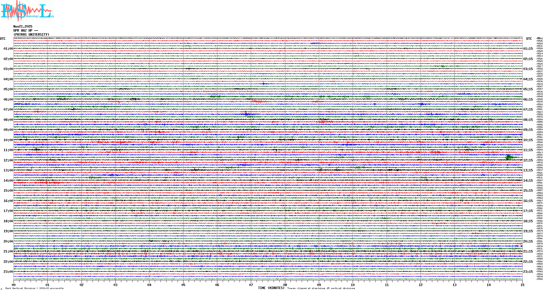Click the TIME (MINUTES) axis title
This screenshot has height=292, width=544.
(271, 288)
